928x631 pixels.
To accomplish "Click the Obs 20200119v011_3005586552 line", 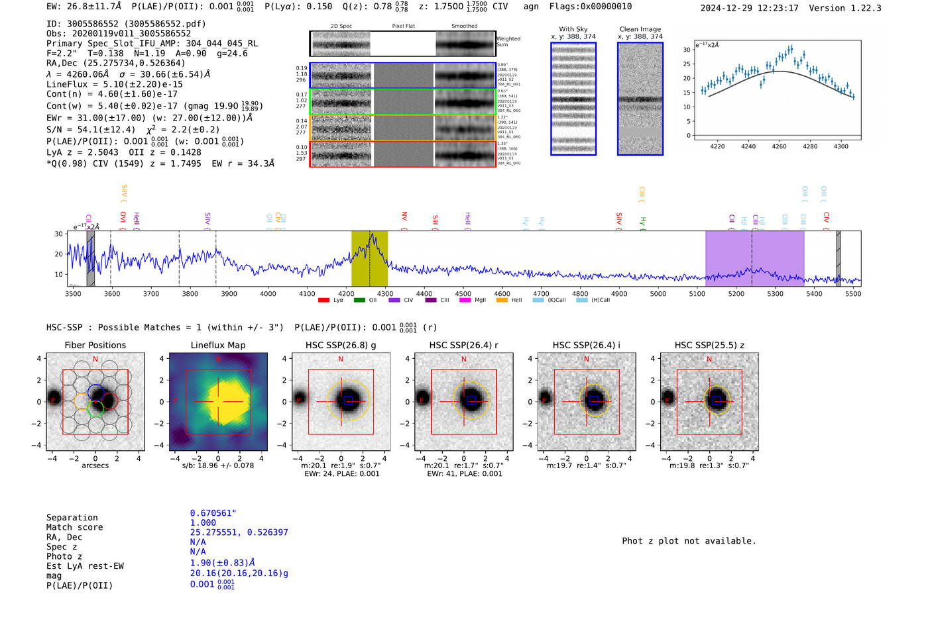I will [x=119, y=34].
